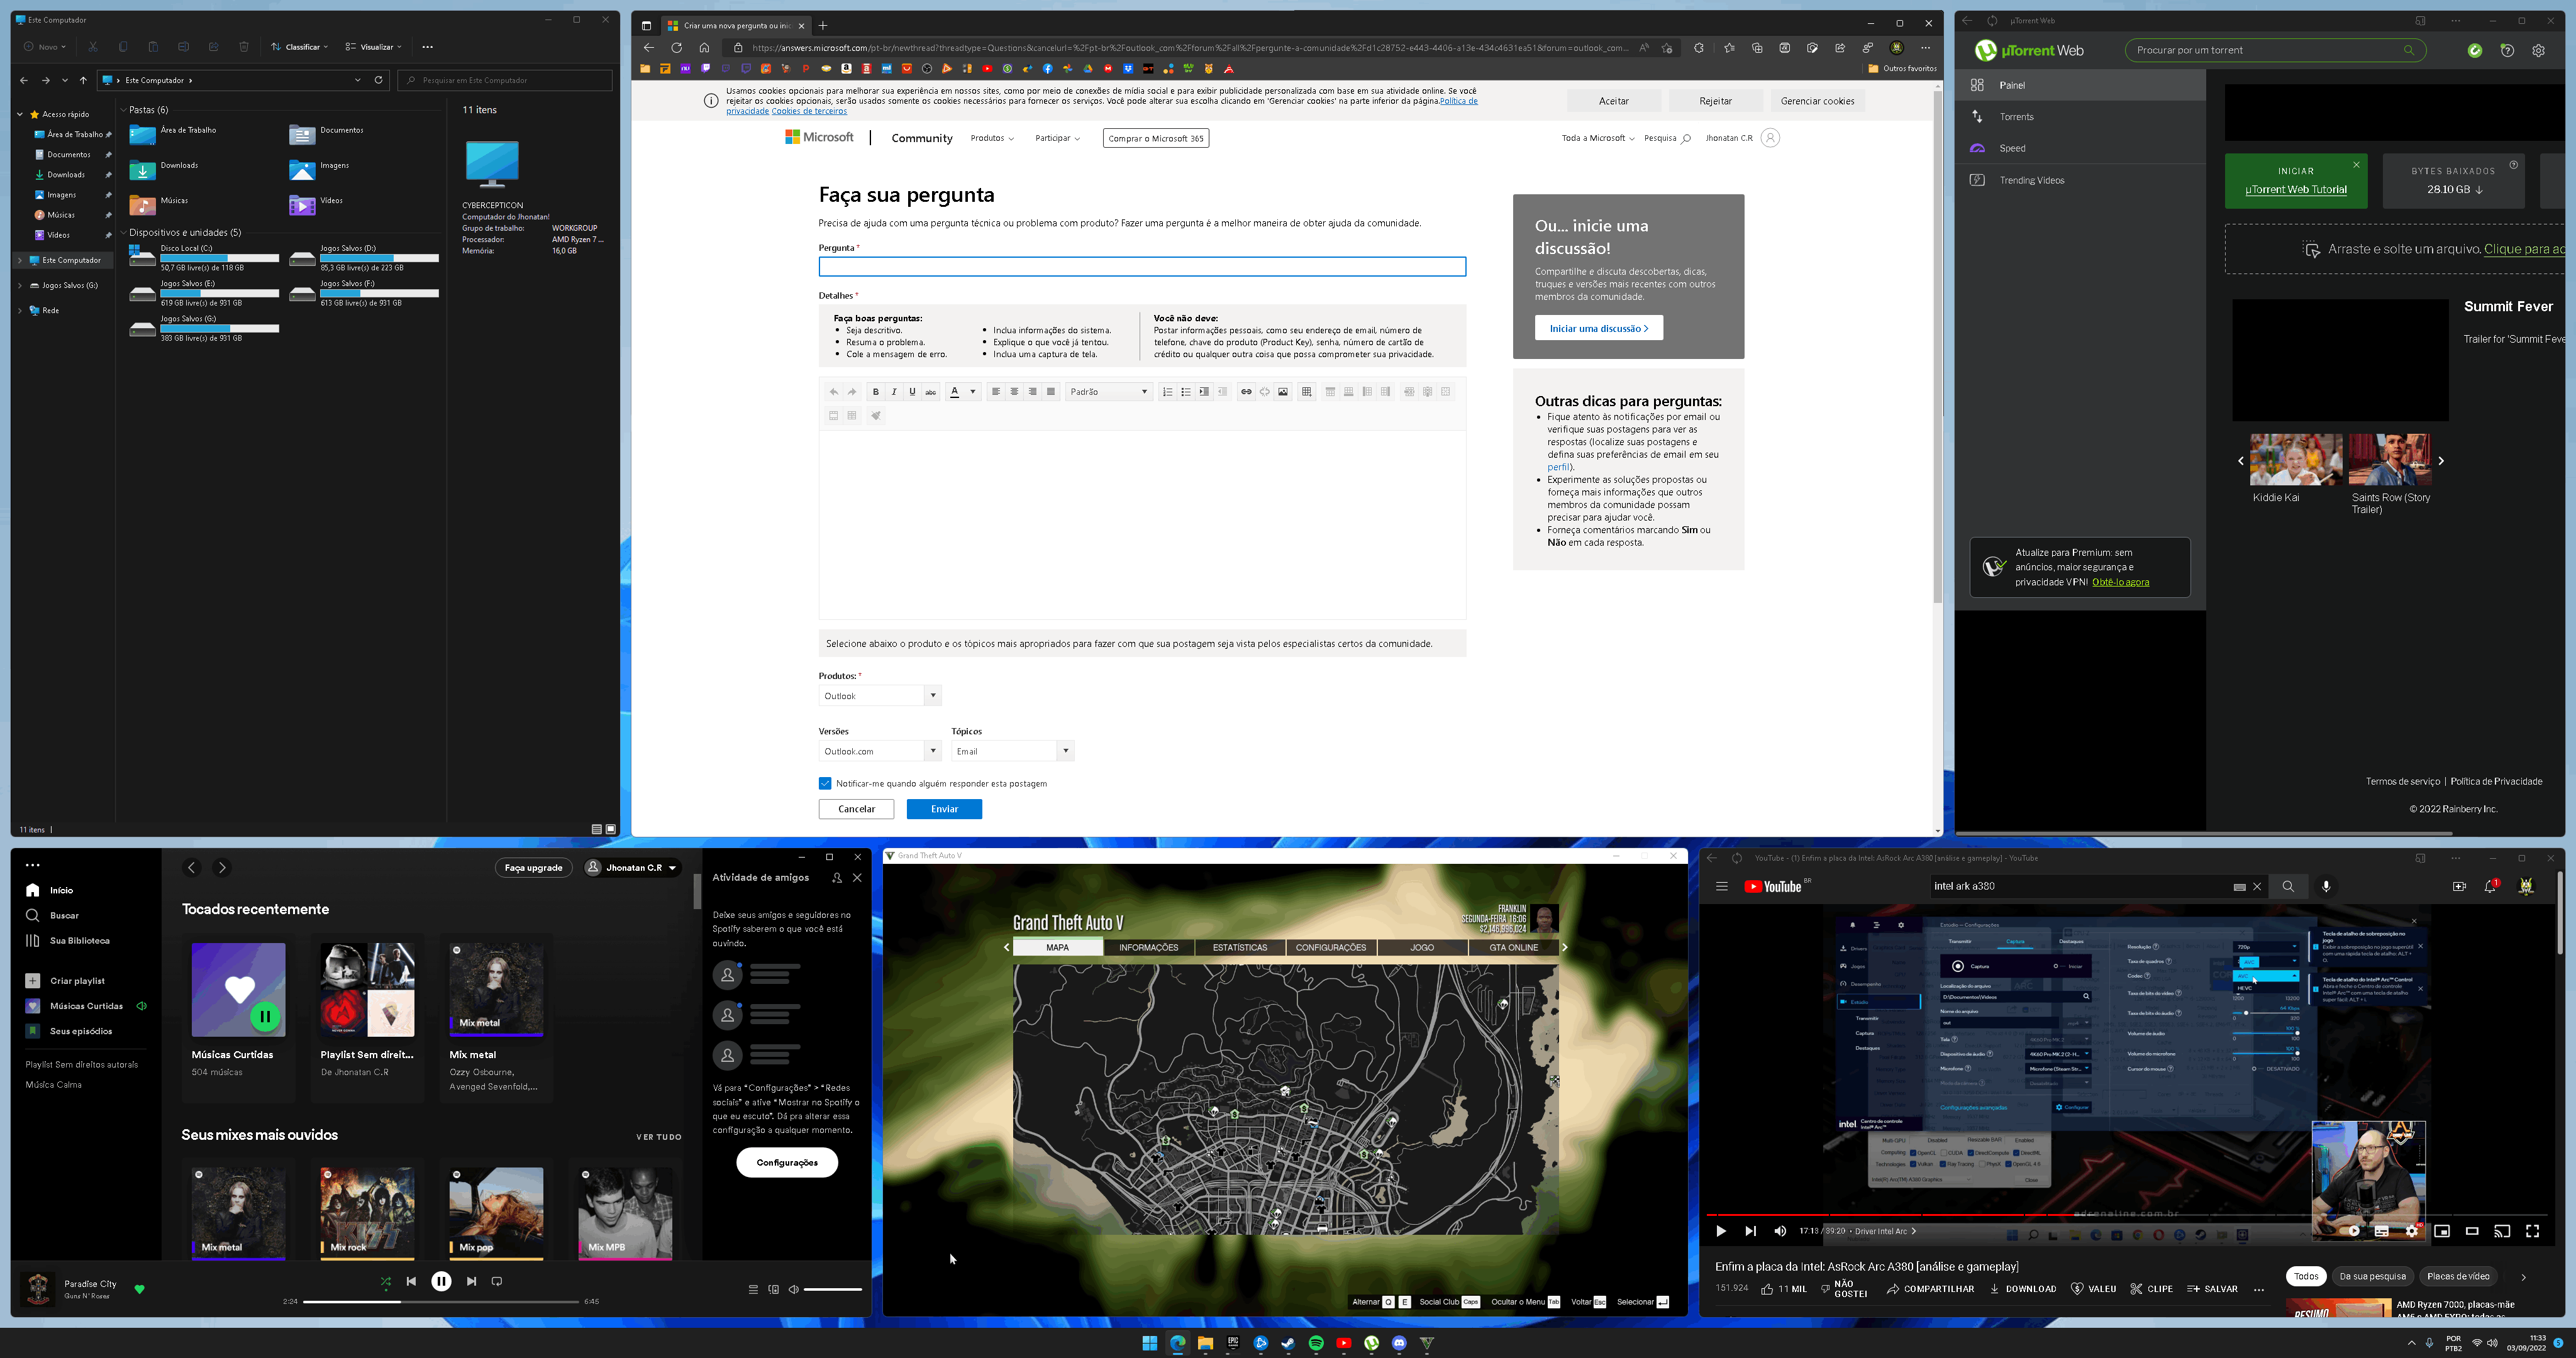
Task: Open the Spotify play queue
Action: 753,1289
